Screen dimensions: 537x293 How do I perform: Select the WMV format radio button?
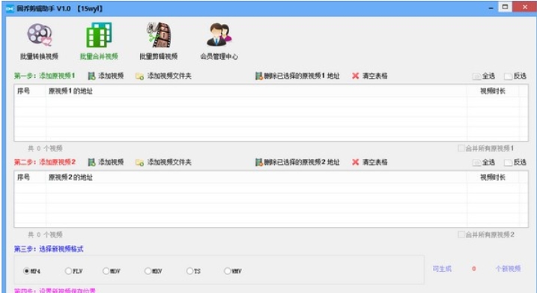pyautogui.click(x=227, y=271)
